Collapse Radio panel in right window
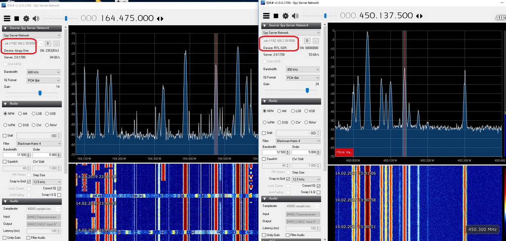Viewport: 506px width, 241px height. (x=265, y=101)
